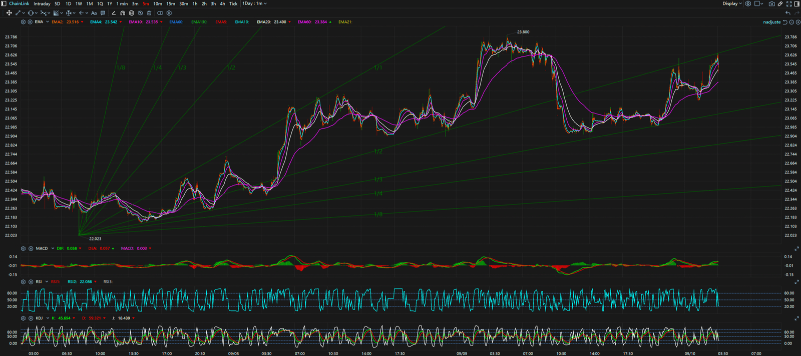Remove the EMA indicator

click(30, 22)
